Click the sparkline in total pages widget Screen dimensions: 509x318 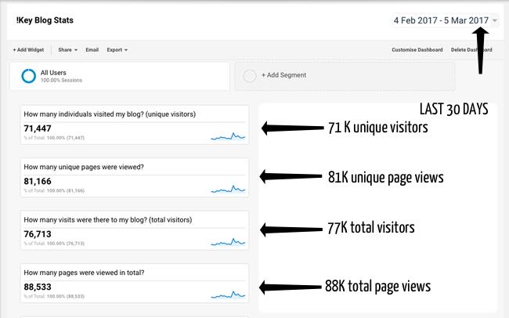tap(228, 295)
